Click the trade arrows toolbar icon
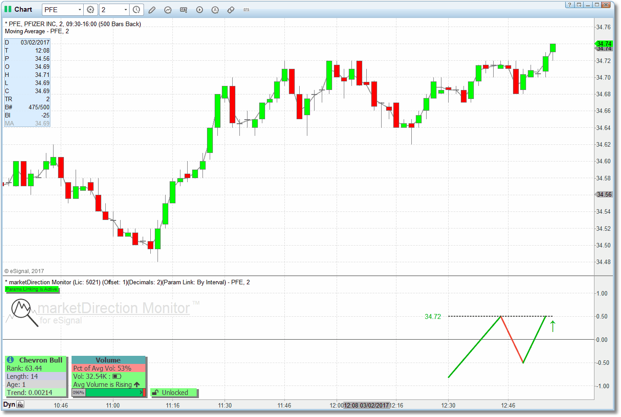621x417 pixels. click(231, 9)
